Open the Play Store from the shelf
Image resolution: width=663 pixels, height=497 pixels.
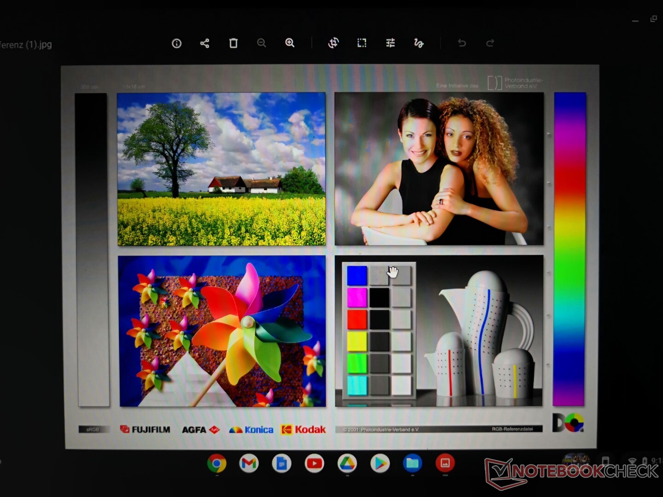[380, 463]
